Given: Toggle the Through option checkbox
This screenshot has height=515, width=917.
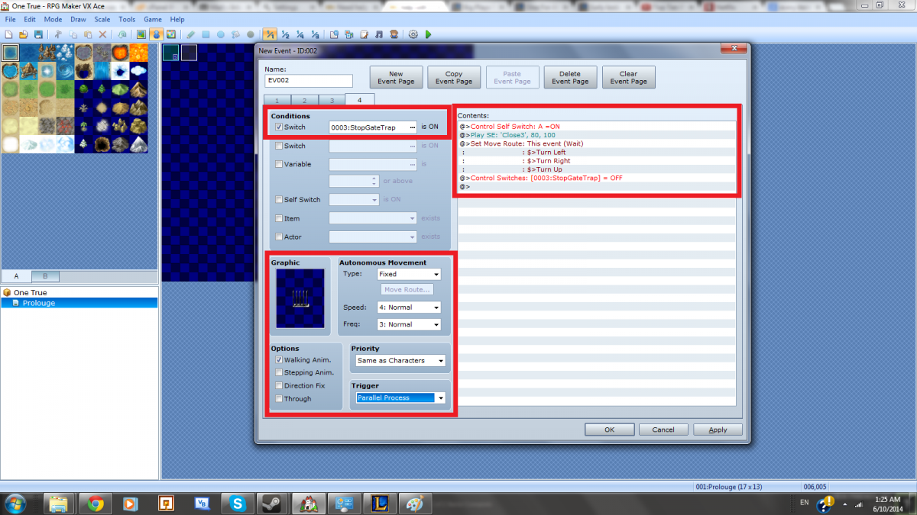Looking at the screenshot, I should point(279,398).
